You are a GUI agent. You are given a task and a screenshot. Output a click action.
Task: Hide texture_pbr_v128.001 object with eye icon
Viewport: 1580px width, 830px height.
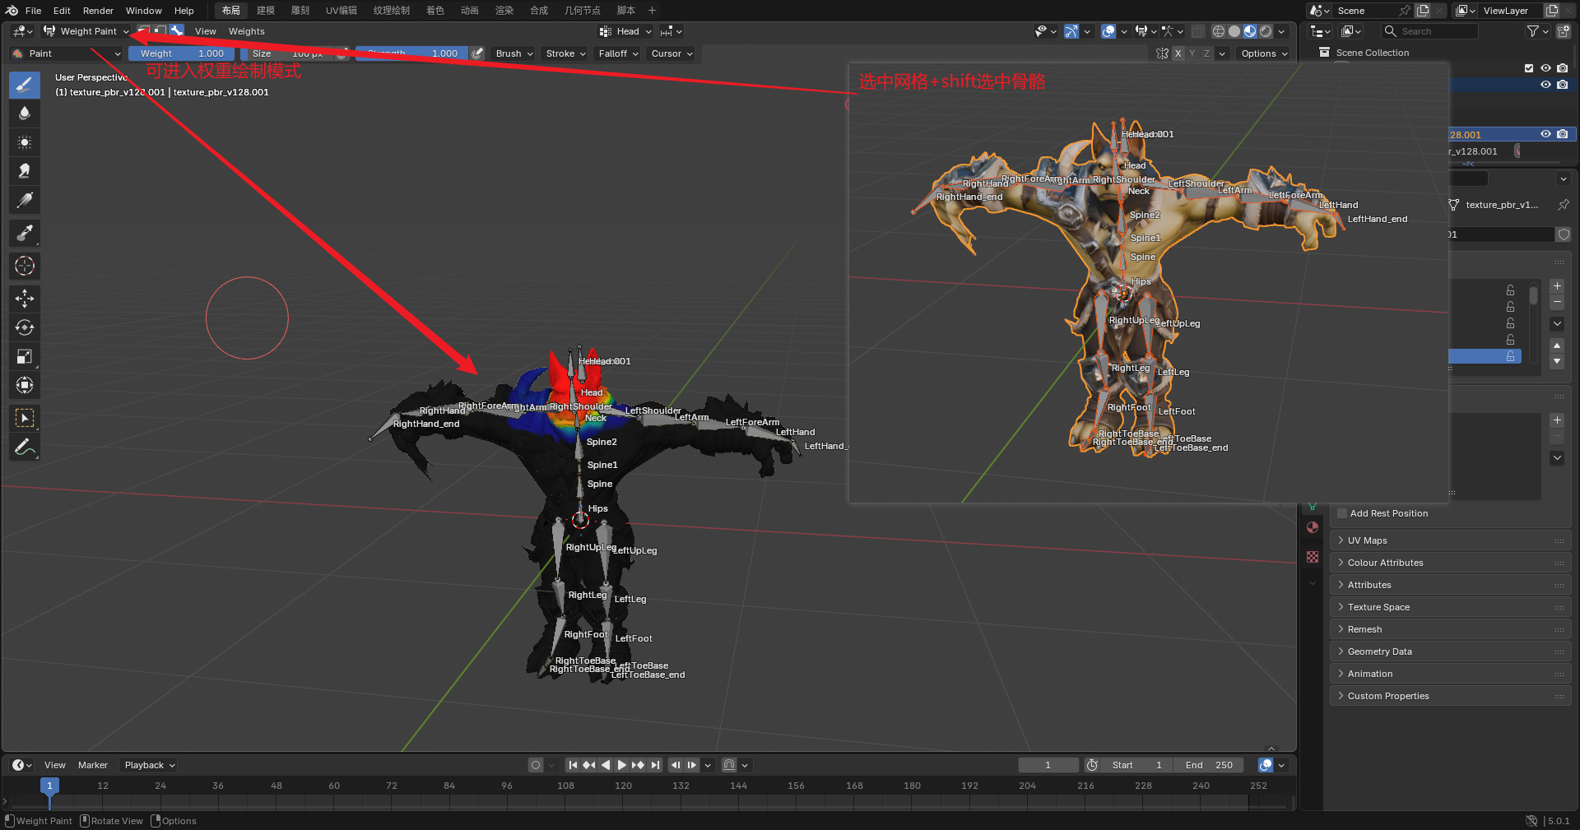(x=1545, y=134)
